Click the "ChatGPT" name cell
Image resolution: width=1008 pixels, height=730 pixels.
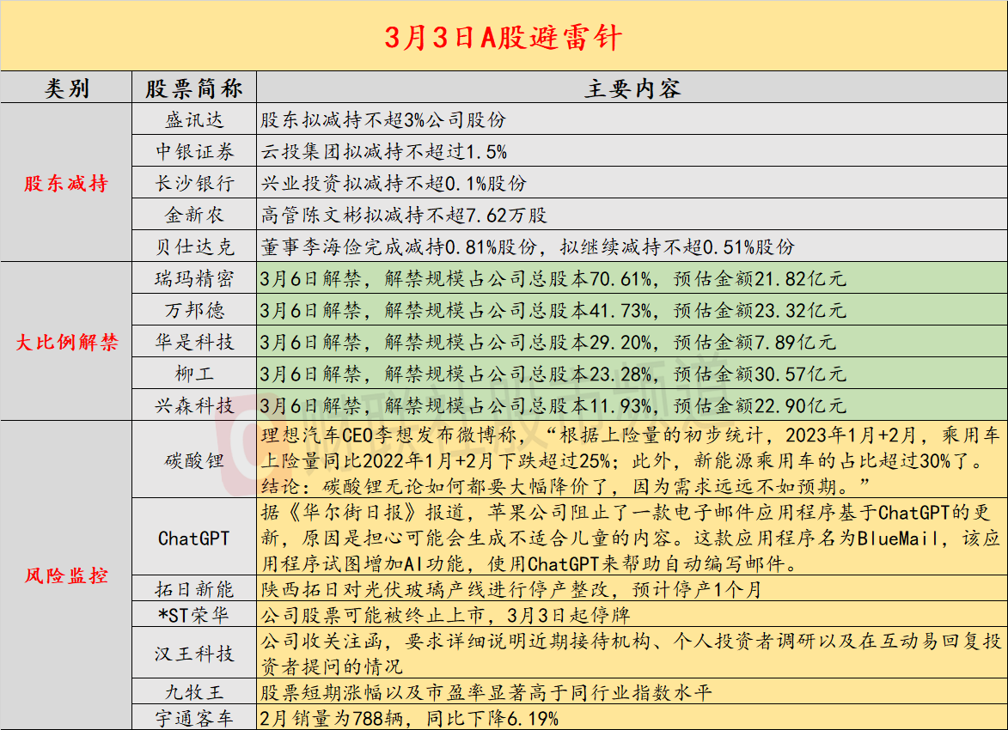pyautogui.click(x=194, y=538)
